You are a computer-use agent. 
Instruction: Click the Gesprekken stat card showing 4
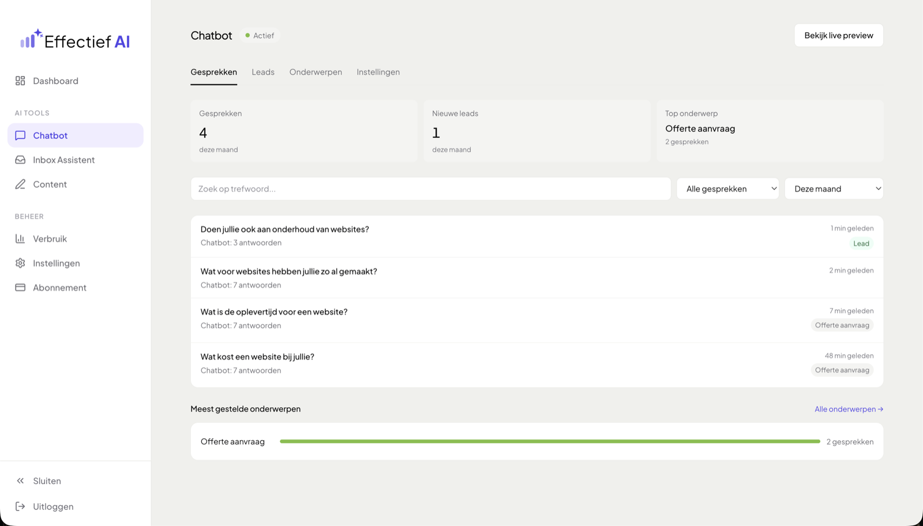tap(304, 131)
